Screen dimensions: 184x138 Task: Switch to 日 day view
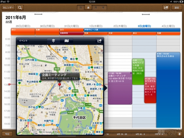(x=81, y=8)
